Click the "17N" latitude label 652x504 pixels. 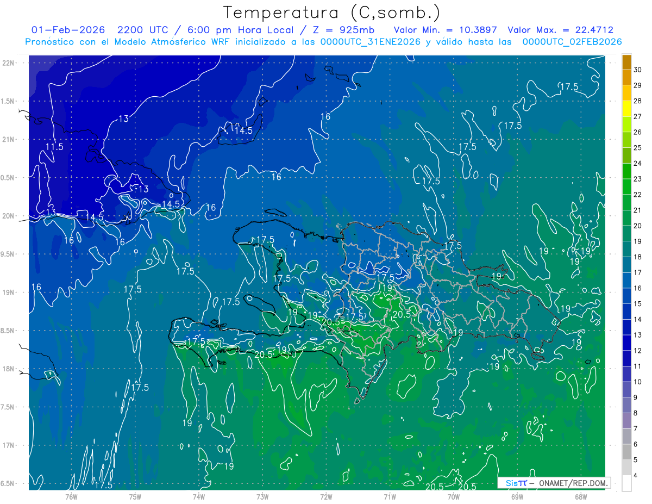[9, 446]
